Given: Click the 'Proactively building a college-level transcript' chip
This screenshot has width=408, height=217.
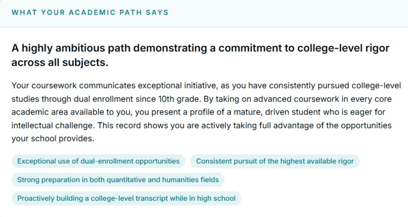Looking at the screenshot, I should 127,199.
